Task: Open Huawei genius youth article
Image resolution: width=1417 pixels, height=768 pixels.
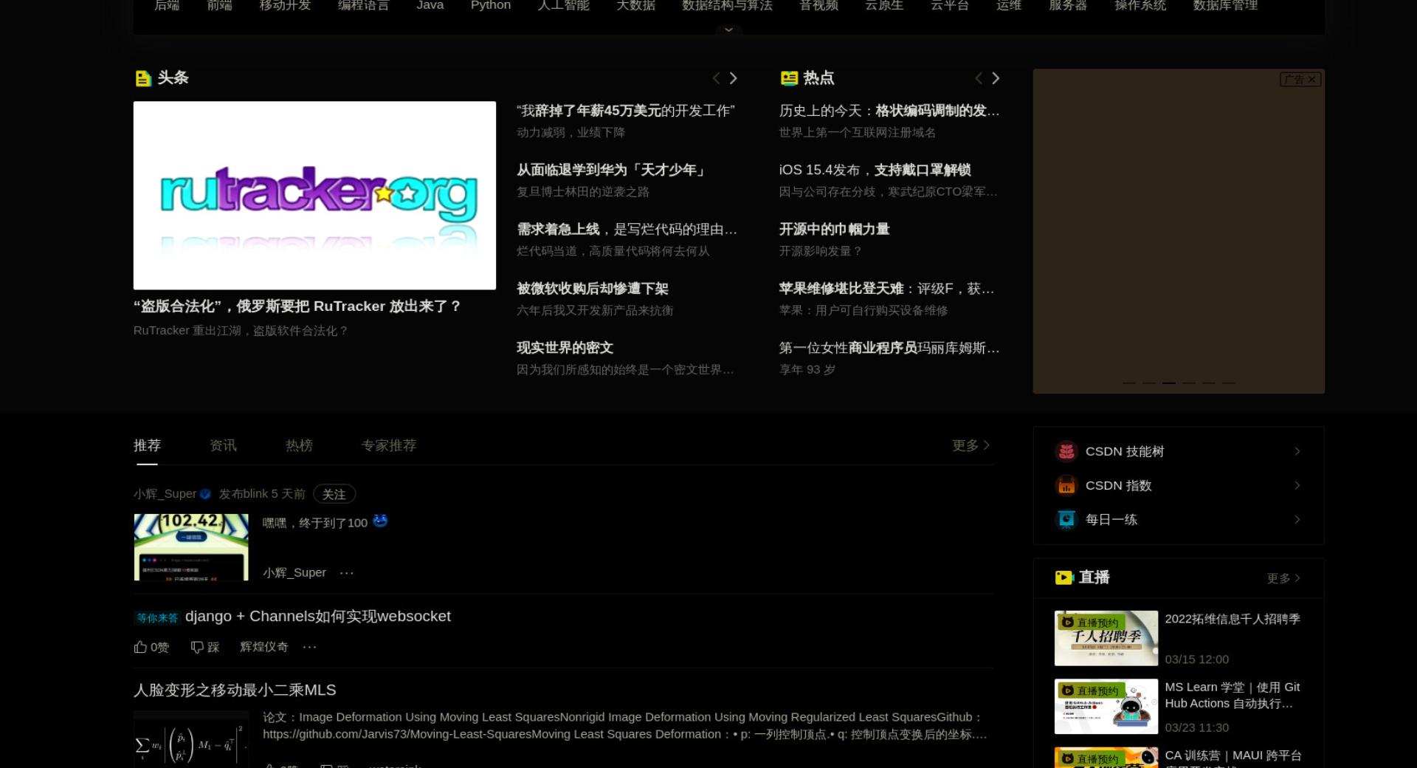Action: [x=611, y=170]
